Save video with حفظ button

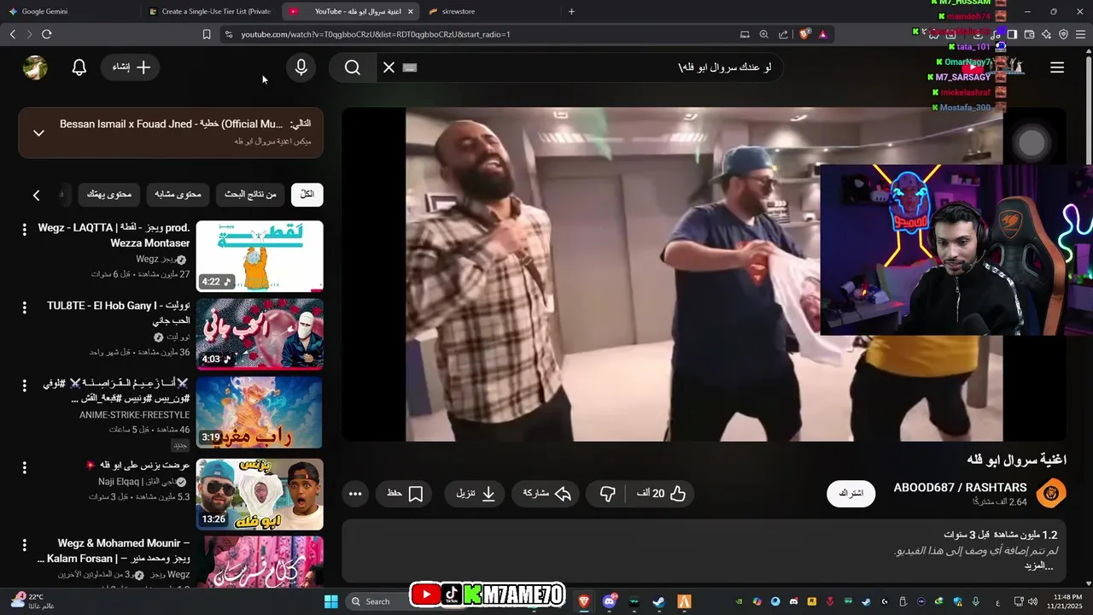pyautogui.click(x=404, y=494)
